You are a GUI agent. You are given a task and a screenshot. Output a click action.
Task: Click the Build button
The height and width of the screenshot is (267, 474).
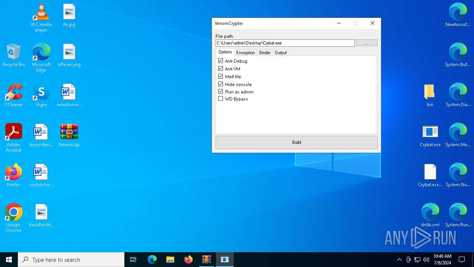[297, 142]
